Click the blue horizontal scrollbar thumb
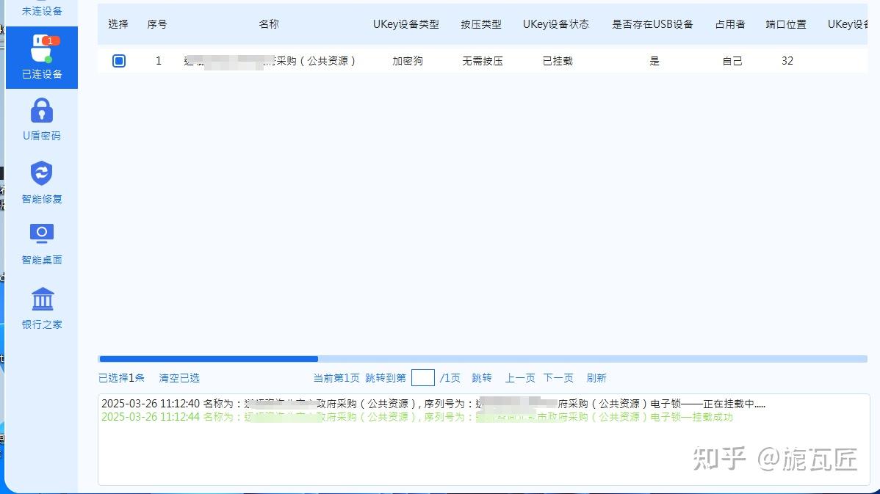The height and width of the screenshot is (494, 880). pyautogui.click(x=208, y=359)
